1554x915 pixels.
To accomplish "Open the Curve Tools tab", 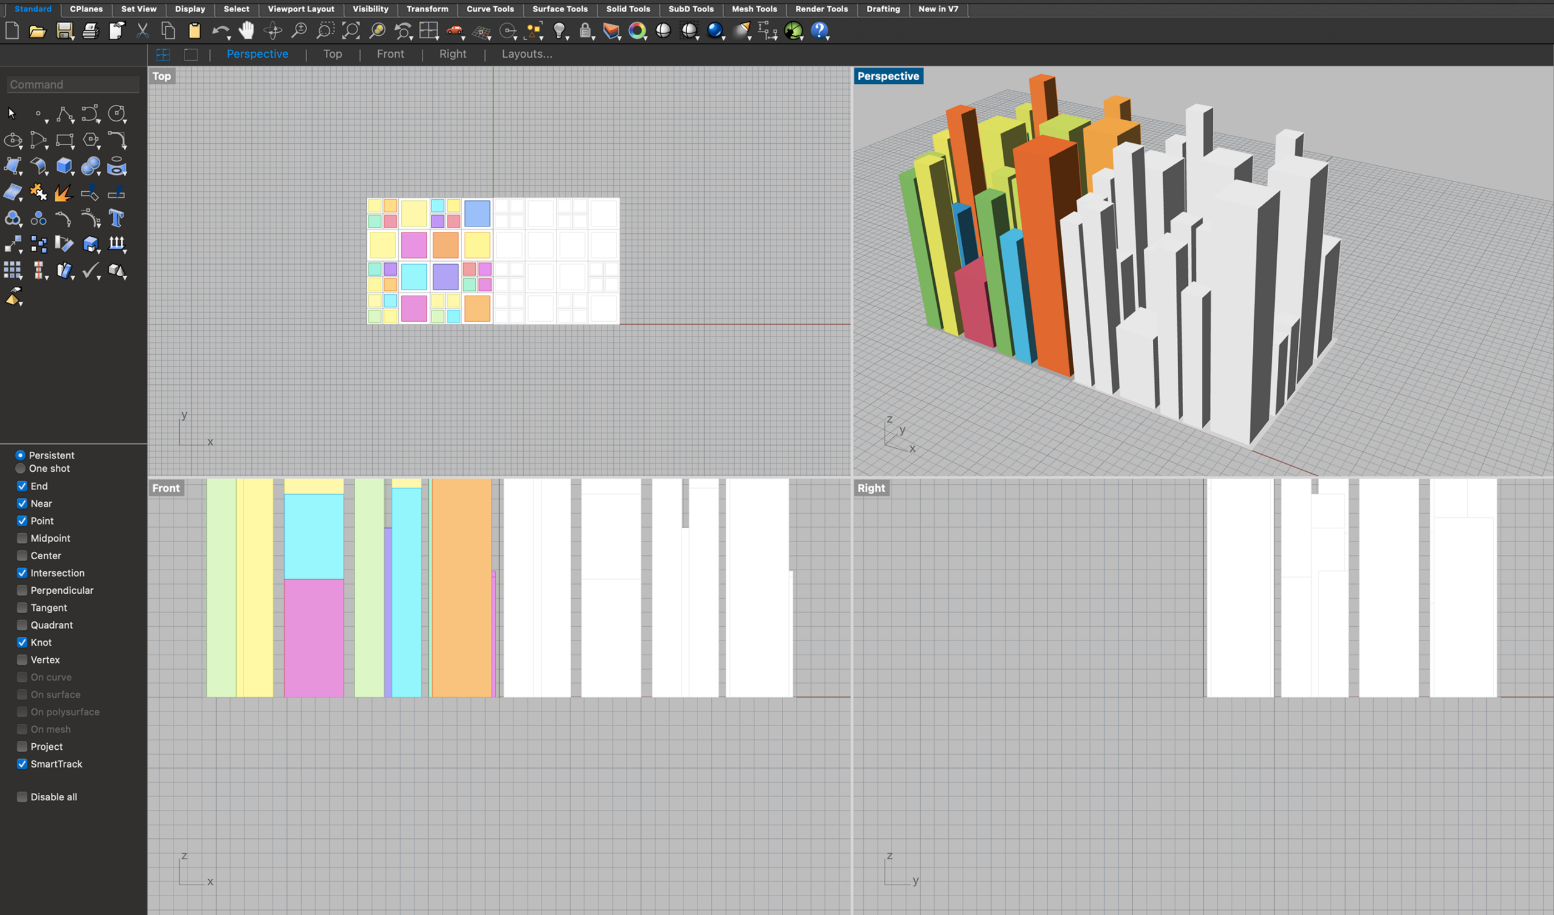I will [490, 9].
